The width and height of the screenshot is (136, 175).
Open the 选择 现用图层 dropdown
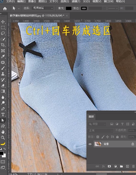(42, 8)
